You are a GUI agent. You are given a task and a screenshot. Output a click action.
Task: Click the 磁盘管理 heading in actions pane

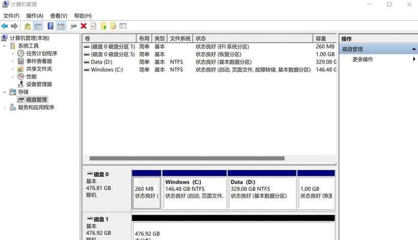(x=353, y=49)
